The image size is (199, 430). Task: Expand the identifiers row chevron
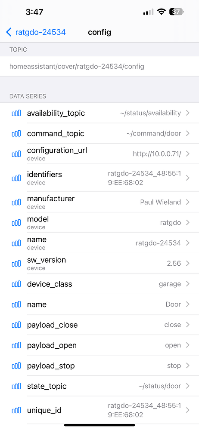[188, 178]
